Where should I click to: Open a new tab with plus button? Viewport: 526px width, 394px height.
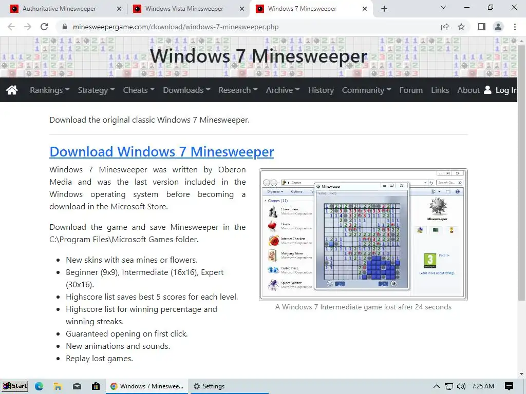[x=384, y=9]
